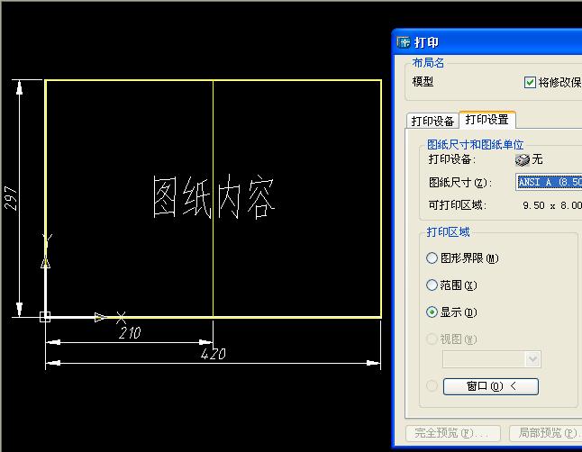Click the 模型 layout name text
Image resolution: width=582 pixels, height=452 pixels.
(423, 81)
